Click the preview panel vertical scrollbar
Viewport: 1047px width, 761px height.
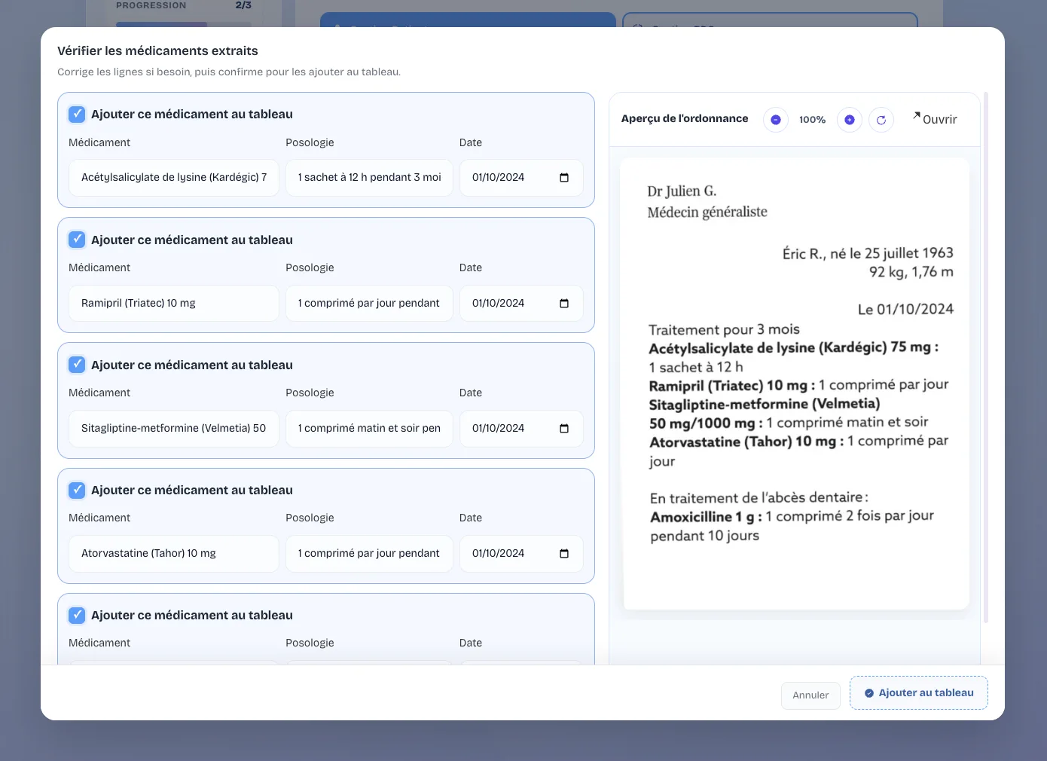tap(985, 358)
